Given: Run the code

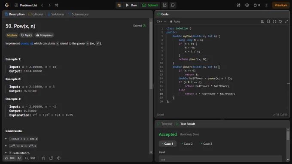Looking at the screenshot, I should coord(131,5).
